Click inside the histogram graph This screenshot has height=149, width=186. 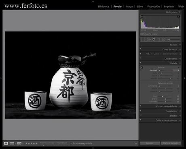point(160,22)
